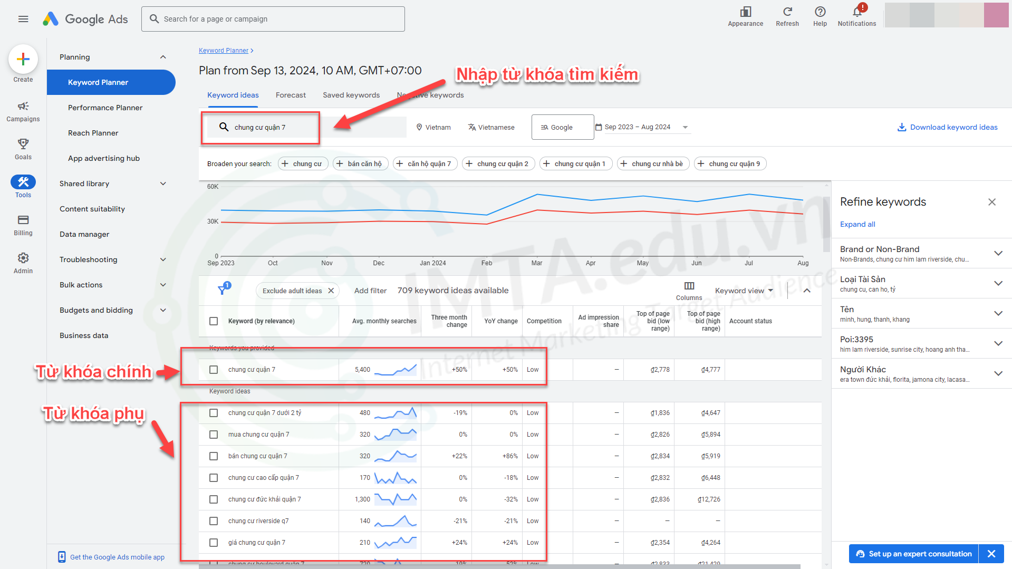
Task: Click the Create plus button
Action: click(x=23, y=59)
